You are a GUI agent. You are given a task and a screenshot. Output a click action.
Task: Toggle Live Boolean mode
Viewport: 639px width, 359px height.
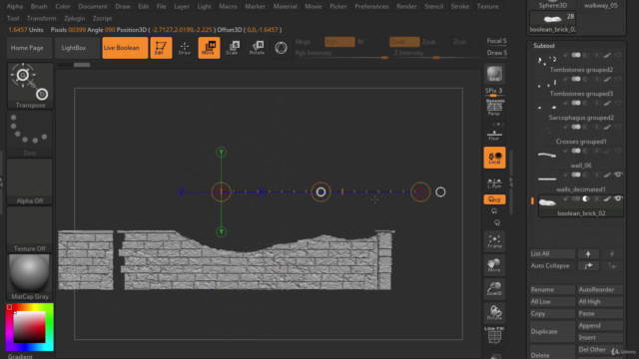[x=125, y=48]
